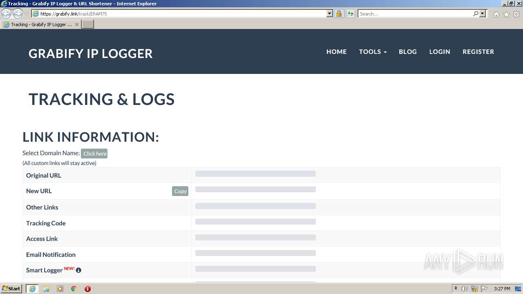This screenshot has height=294, width=523.
Task: Click the 'New URL' row label
Action: coord(39,191)
